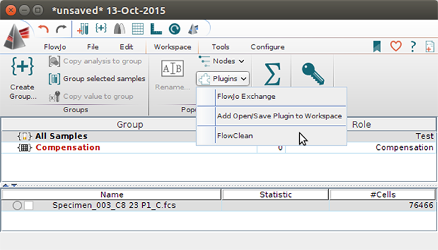Click the large Create Group icon
This screenshot has height=250, width=438.
(22, 67)
